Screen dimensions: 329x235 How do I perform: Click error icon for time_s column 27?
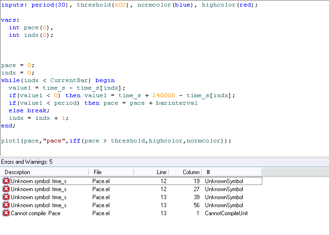tap(6, 189)
